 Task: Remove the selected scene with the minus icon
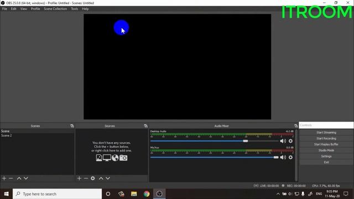[x=11, y=178]
